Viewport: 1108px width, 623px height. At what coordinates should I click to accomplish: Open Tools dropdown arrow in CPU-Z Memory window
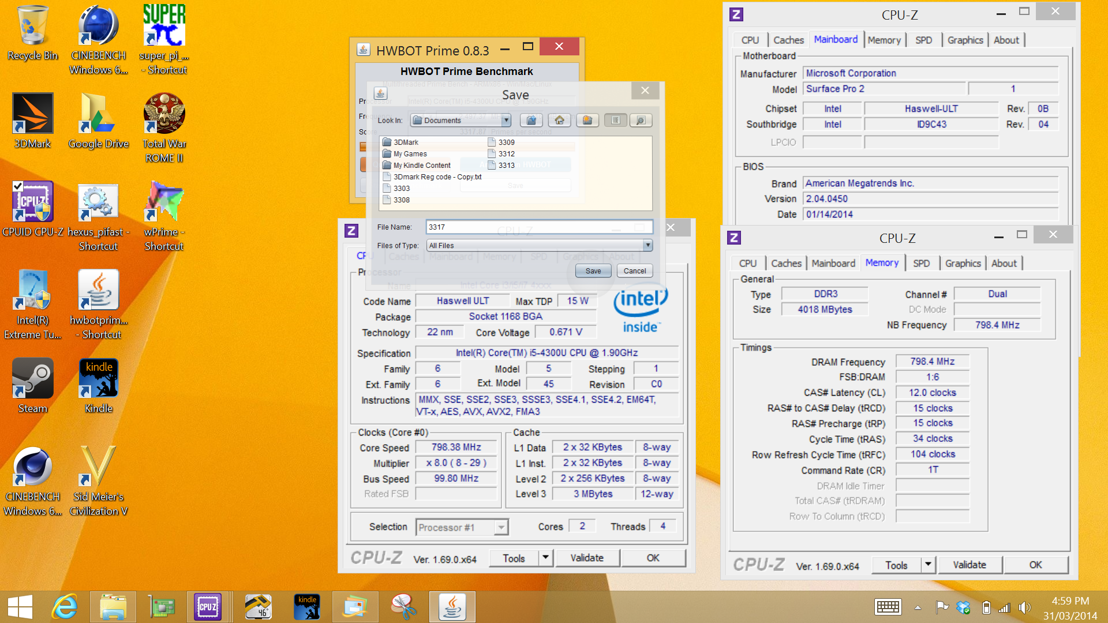[928, 565]
